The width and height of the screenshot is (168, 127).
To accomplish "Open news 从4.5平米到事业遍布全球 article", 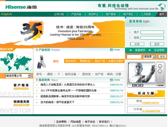I will 70,90.
